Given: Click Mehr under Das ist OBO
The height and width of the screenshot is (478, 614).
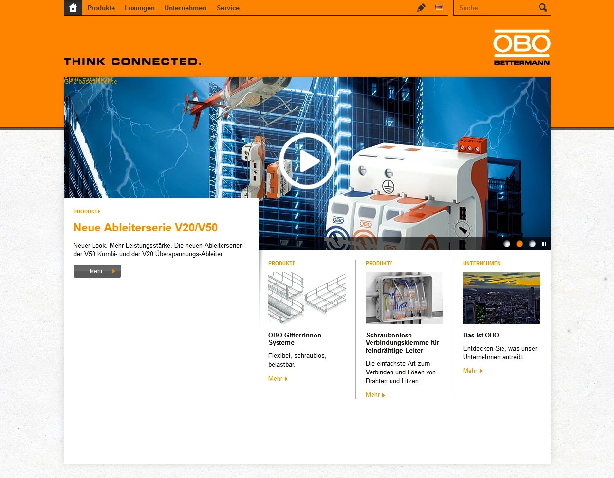Looking at the screenshot, I should pyautogui.click(x=473, y=371).
